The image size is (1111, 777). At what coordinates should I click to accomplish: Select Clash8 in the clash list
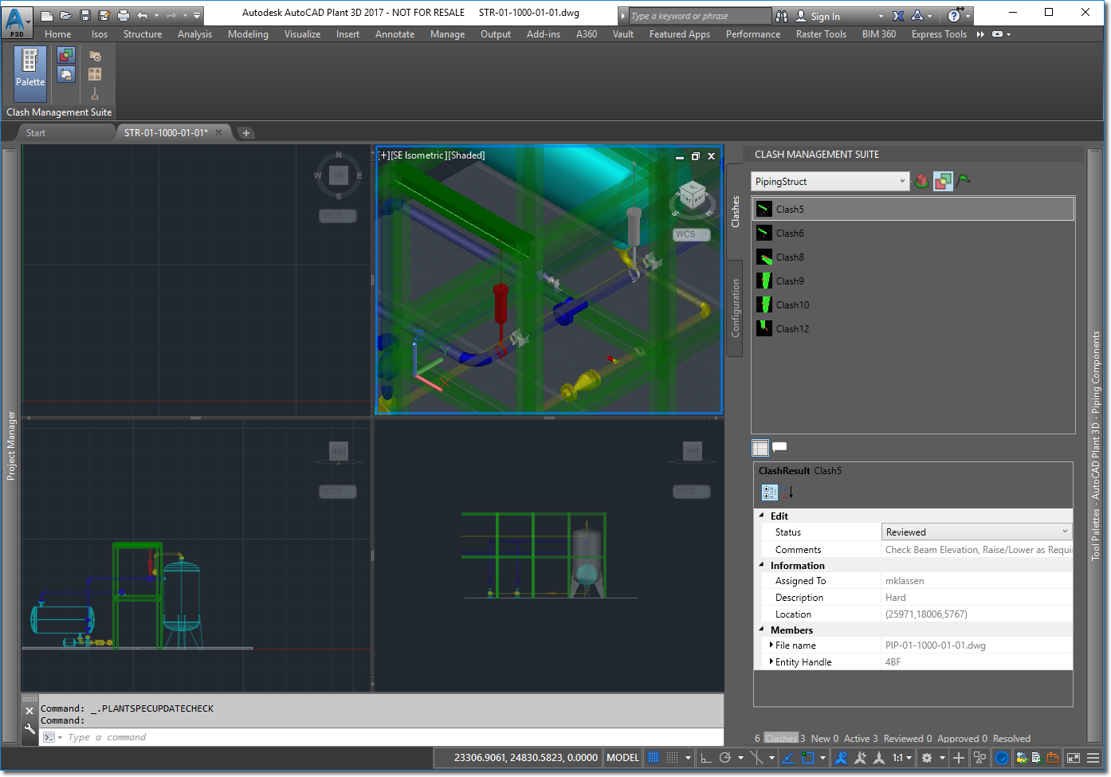pos(790,257)
